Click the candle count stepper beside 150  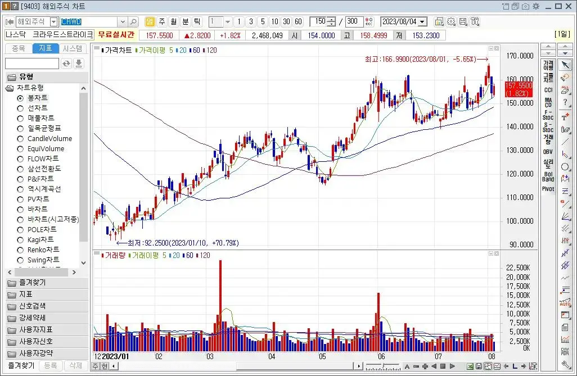tap(332, 22)
